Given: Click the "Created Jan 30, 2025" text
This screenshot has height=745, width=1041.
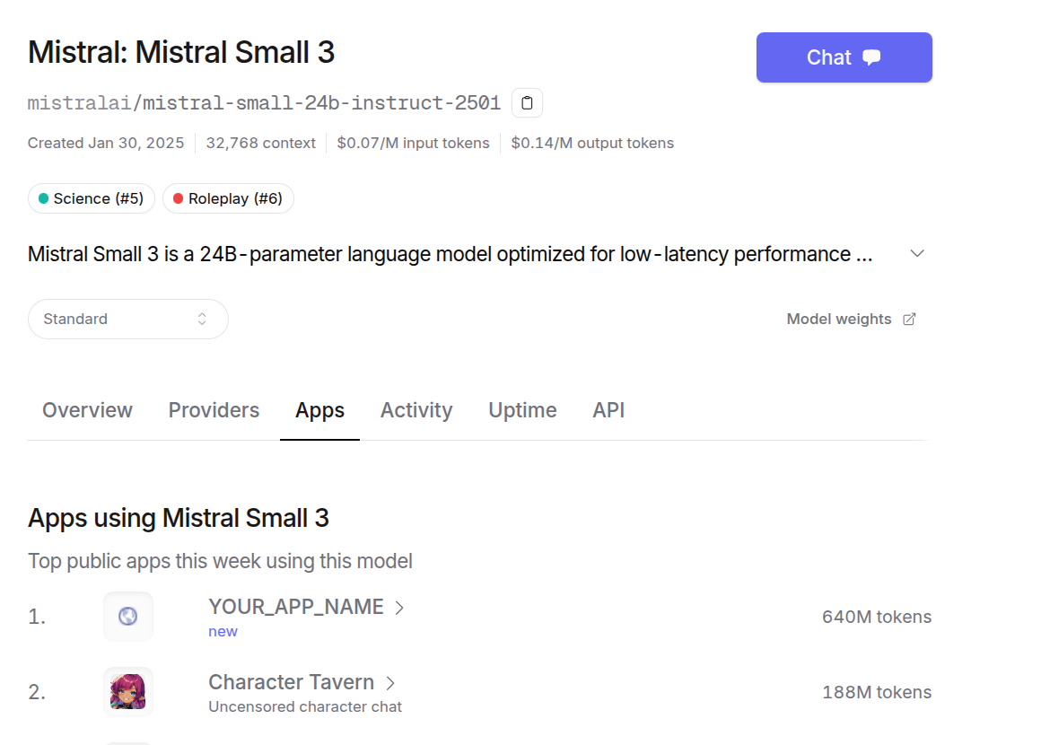Looking at the screenshot, I should [x=106, y=144].
